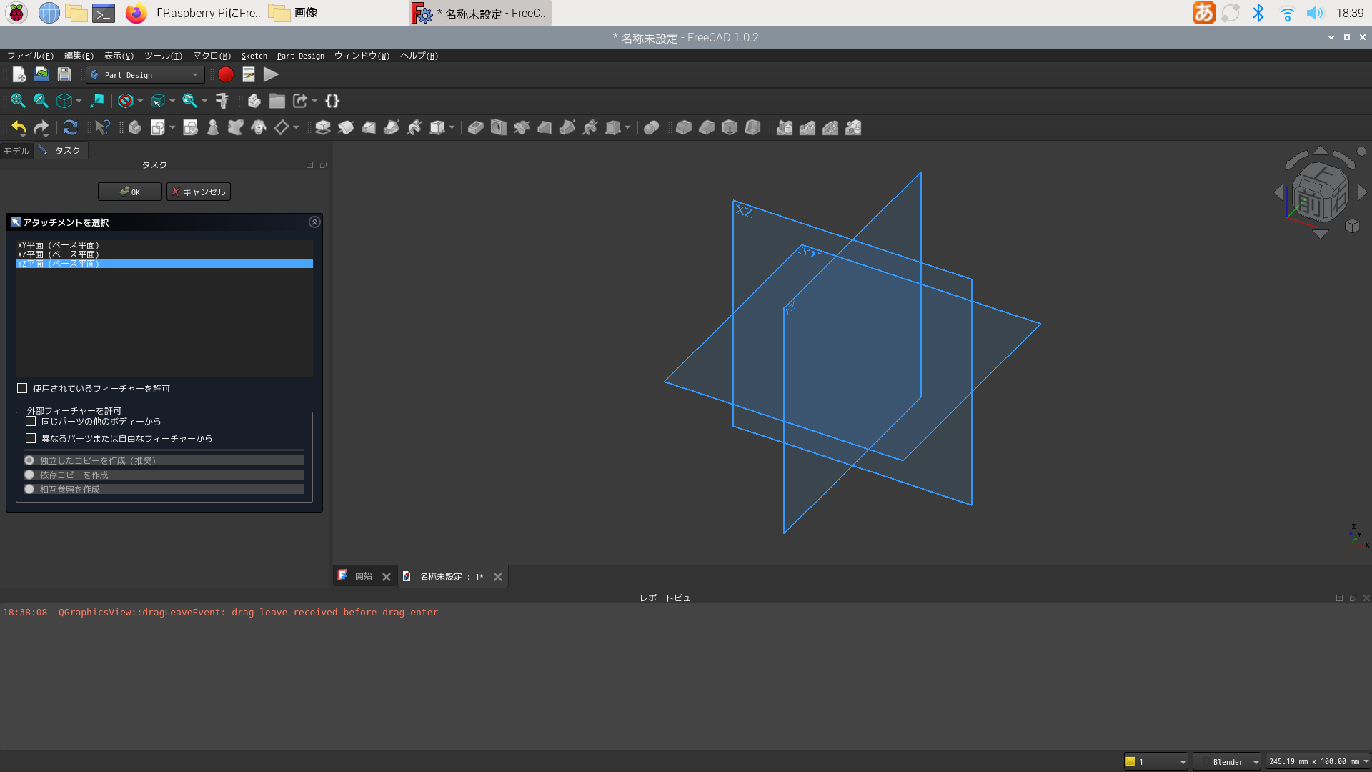Open the Part Design workbench dropdown

pyautogui.click(x=146, y=74)
